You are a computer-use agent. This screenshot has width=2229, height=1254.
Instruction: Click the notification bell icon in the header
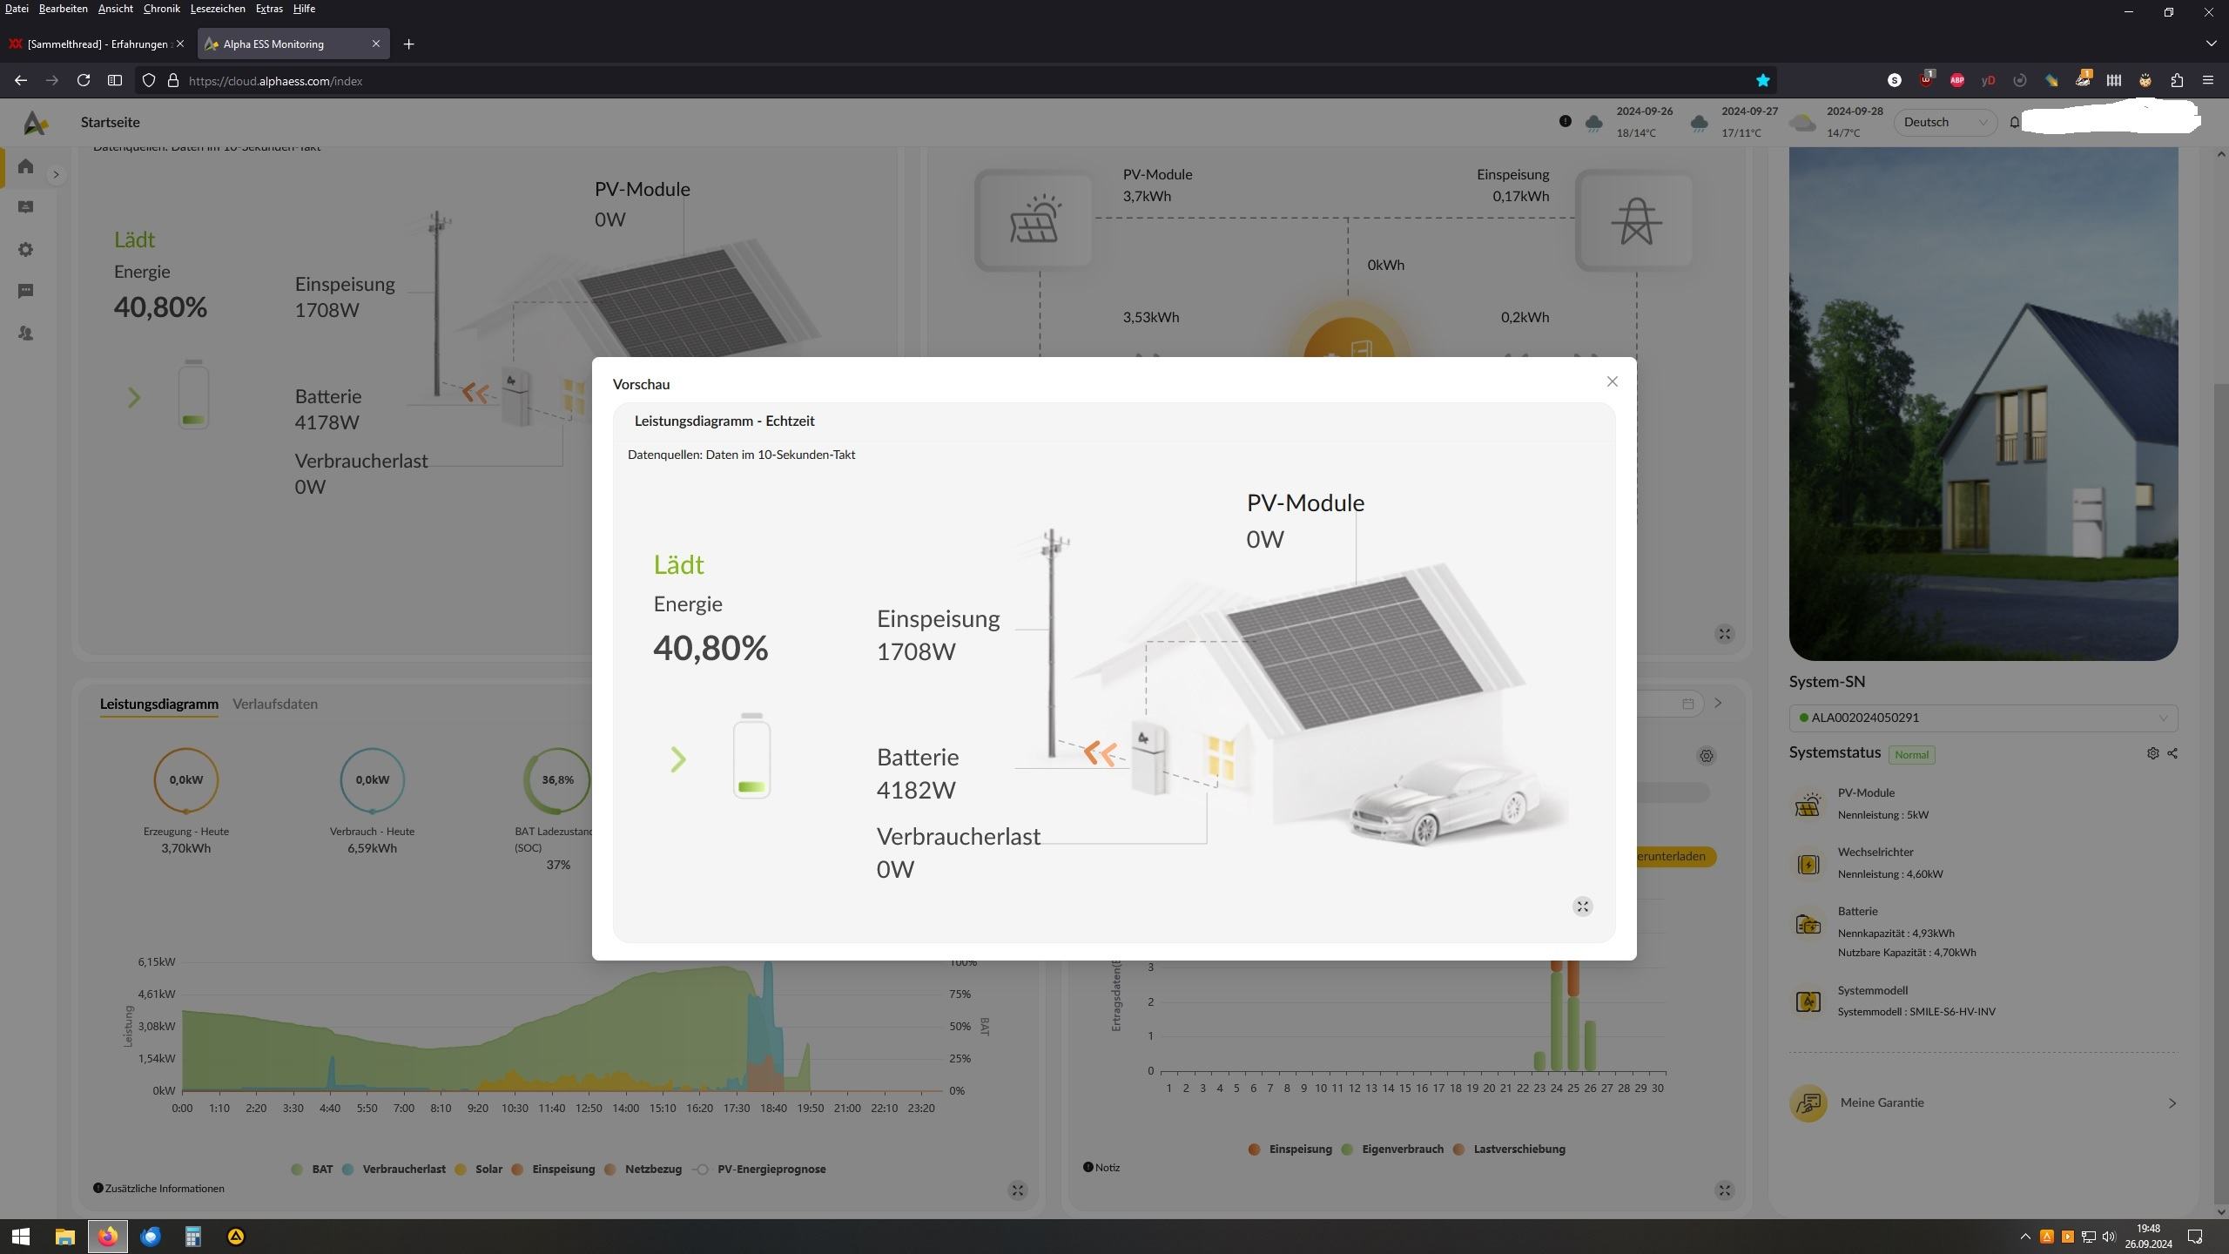[x=2014, y=123]
